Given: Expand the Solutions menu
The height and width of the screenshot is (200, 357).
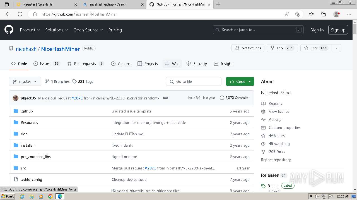Looking at the screenshot, I should point(57,30).
